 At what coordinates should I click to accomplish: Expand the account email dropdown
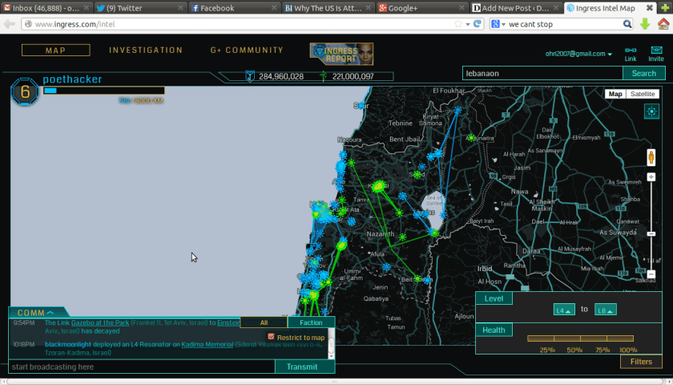coord(610,55)
